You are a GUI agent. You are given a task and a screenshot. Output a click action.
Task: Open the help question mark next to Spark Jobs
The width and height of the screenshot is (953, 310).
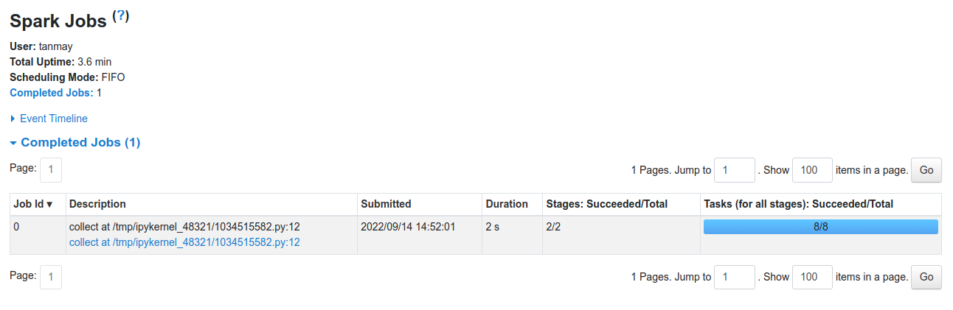pyautogui.click(x=120, y=15)
